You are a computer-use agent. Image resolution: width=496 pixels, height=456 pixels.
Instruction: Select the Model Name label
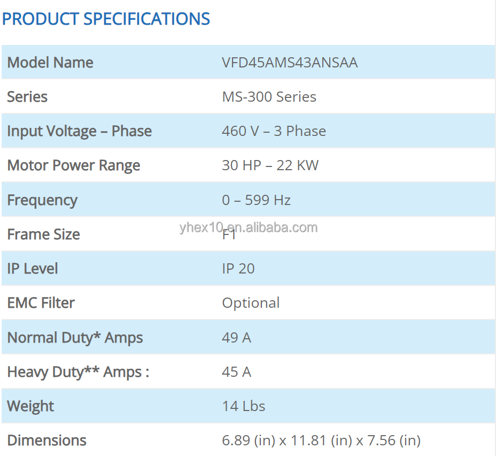pos(50,63)
